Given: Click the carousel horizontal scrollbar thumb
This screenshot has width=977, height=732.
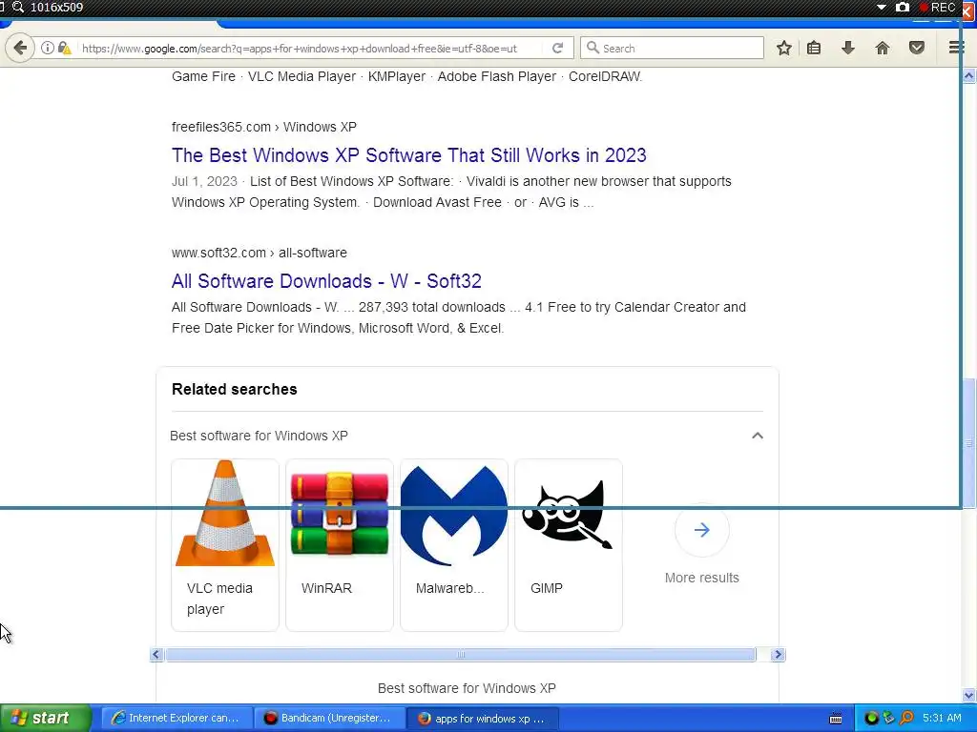Looking at the screenshot, I should click(461, 654).
